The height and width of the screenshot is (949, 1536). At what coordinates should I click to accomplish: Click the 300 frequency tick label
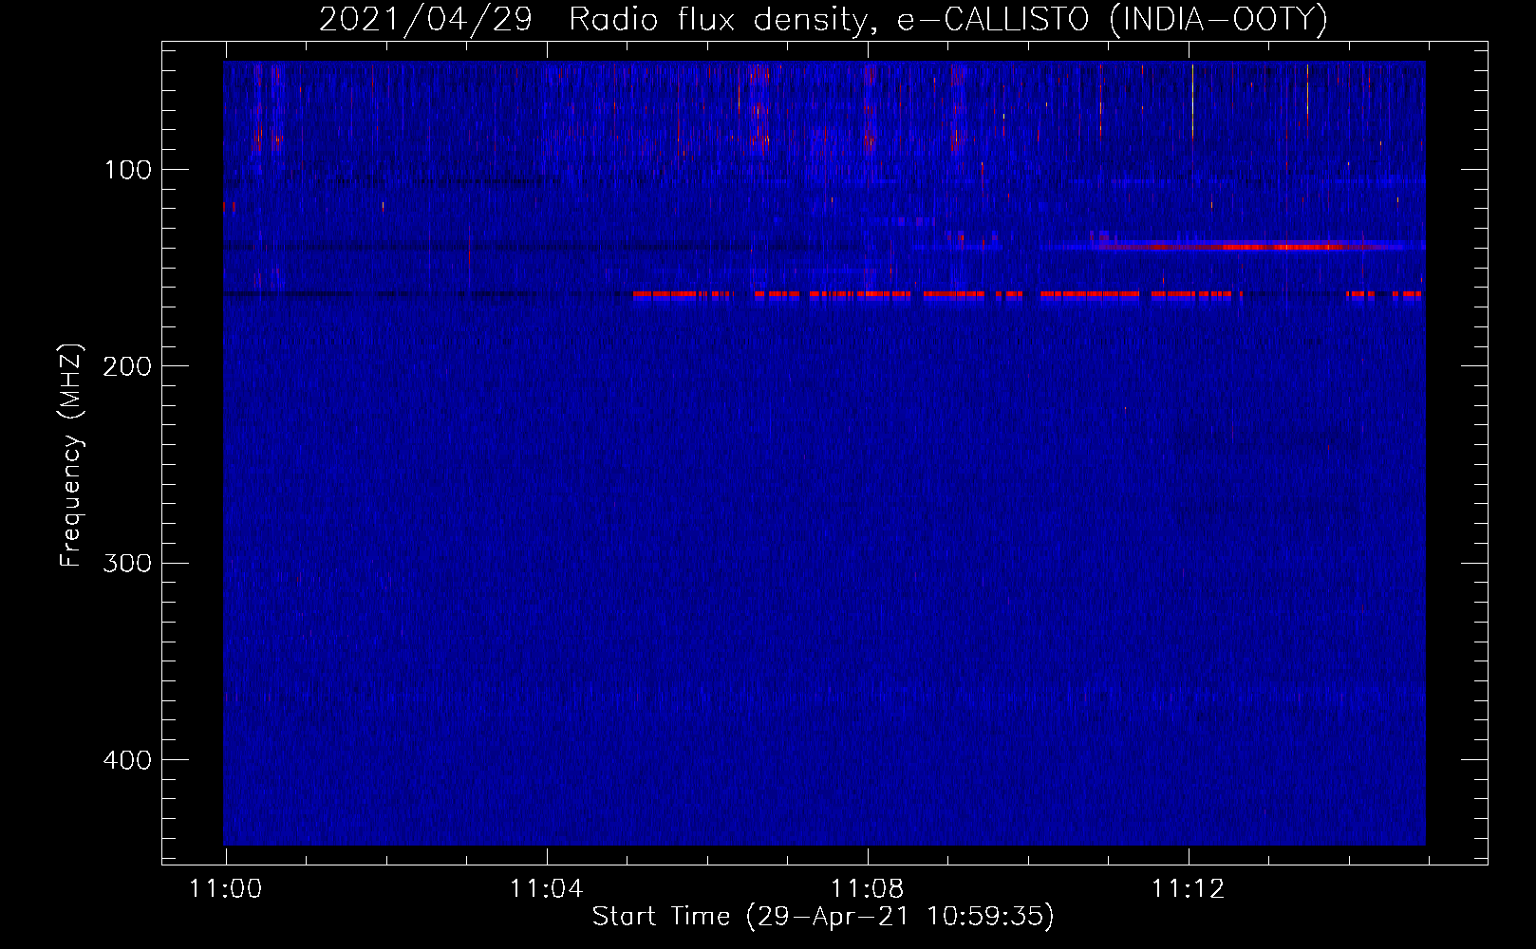(x=127, y=563)
